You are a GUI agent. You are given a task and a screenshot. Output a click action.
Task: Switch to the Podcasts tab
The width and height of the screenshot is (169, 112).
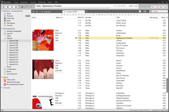tap(47, 12)
